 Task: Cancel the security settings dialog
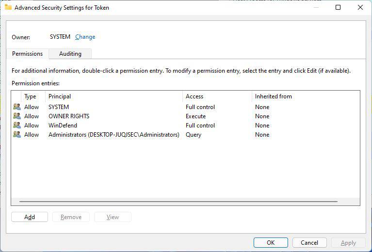309,243
